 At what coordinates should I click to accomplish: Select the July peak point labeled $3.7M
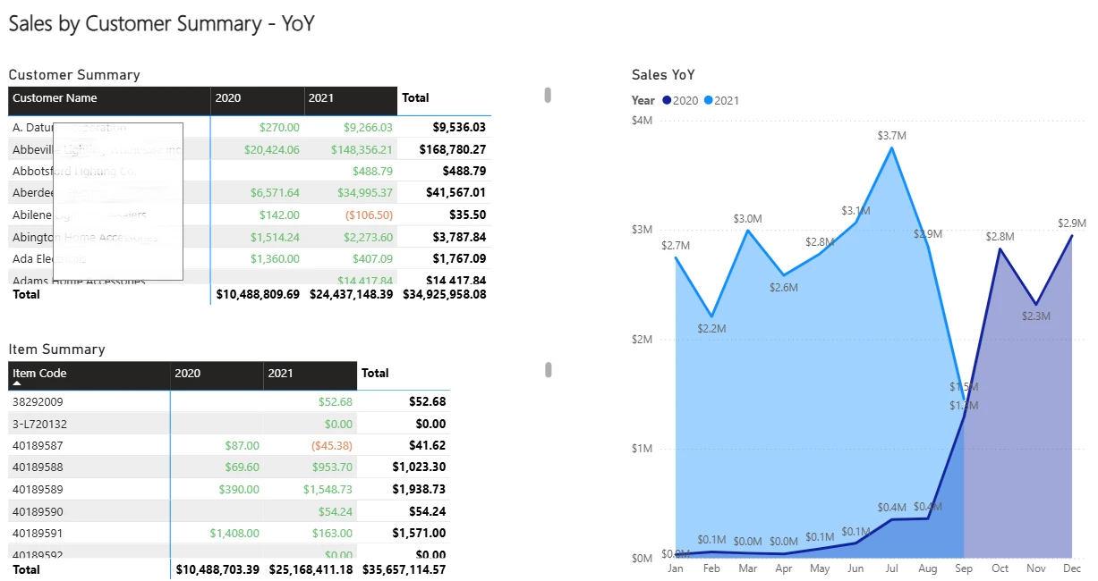[891, 148]
